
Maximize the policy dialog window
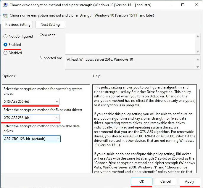pyautogui.click(x=183, y=5)
